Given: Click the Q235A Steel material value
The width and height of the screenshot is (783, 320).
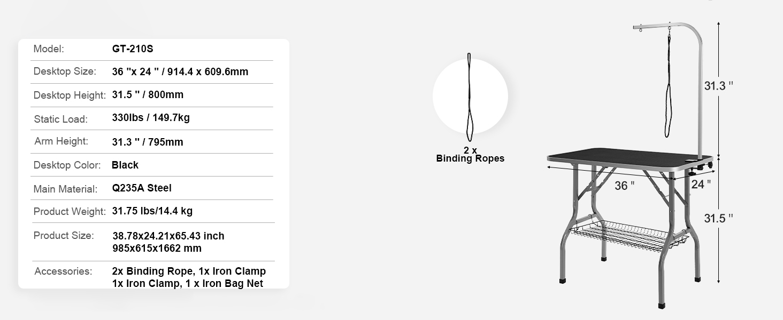Looking at the screenshot, I should [x=142, y=188].
